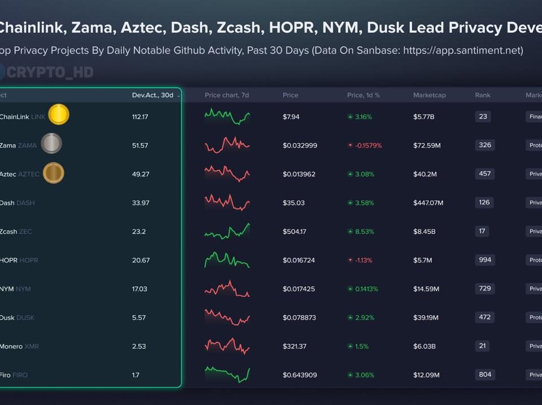
Task: Click the red down arrow for Zama -0.1579%
Action: tap(350, 146)
